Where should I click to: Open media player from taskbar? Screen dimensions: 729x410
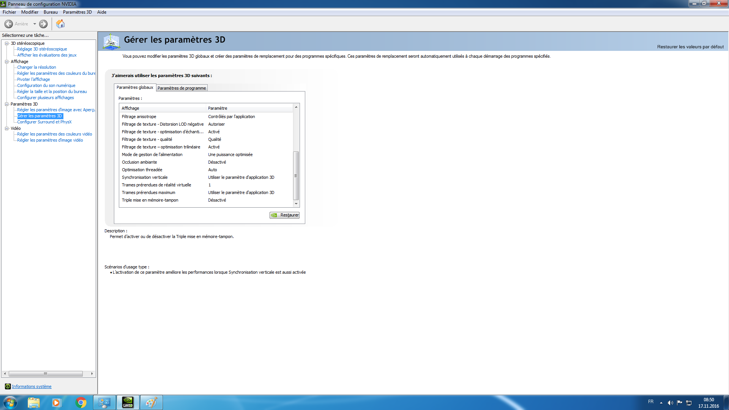tap(56, 402)
